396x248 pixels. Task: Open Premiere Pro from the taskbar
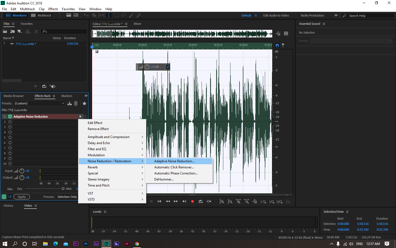coord(76,244)
